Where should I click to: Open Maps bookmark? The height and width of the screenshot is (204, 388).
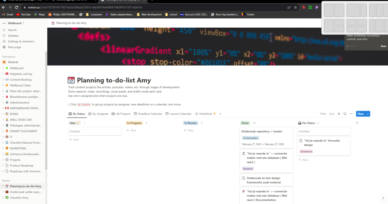(x=39, y=14)
